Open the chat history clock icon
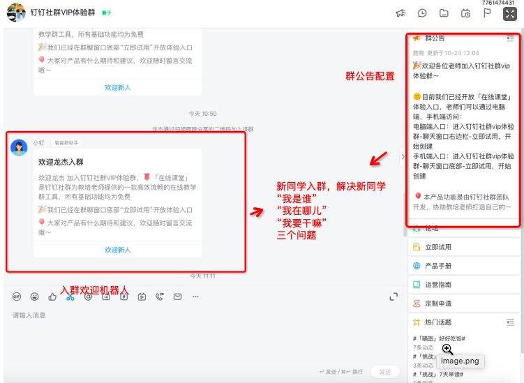This screenshot has width=524, height=383. pyautogui.click(x=422, y=13)
